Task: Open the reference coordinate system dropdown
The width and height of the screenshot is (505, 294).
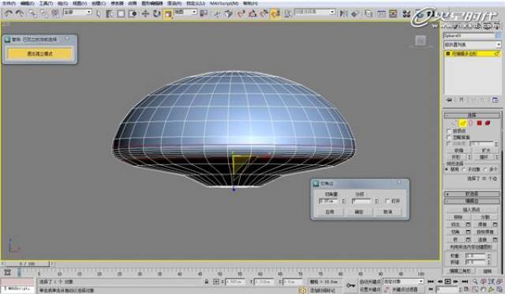Action: point(185,13)
